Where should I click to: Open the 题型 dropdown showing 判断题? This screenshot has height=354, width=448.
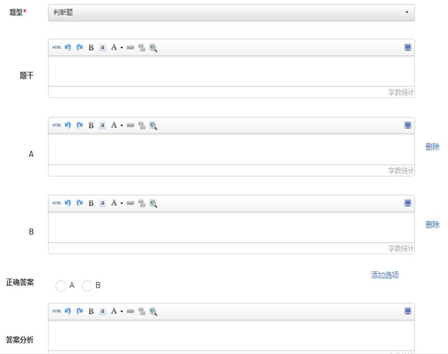tap(231, 12)
